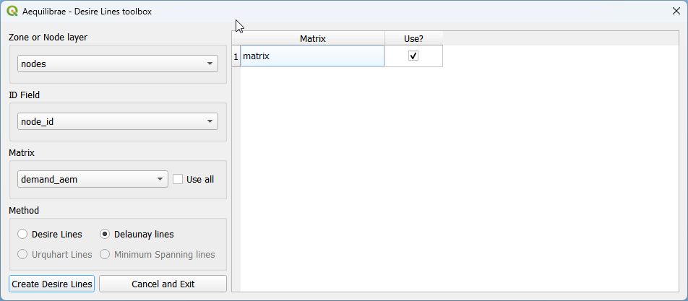Enable the Use all checkbox
688x301 pixels.
(178, 179)
